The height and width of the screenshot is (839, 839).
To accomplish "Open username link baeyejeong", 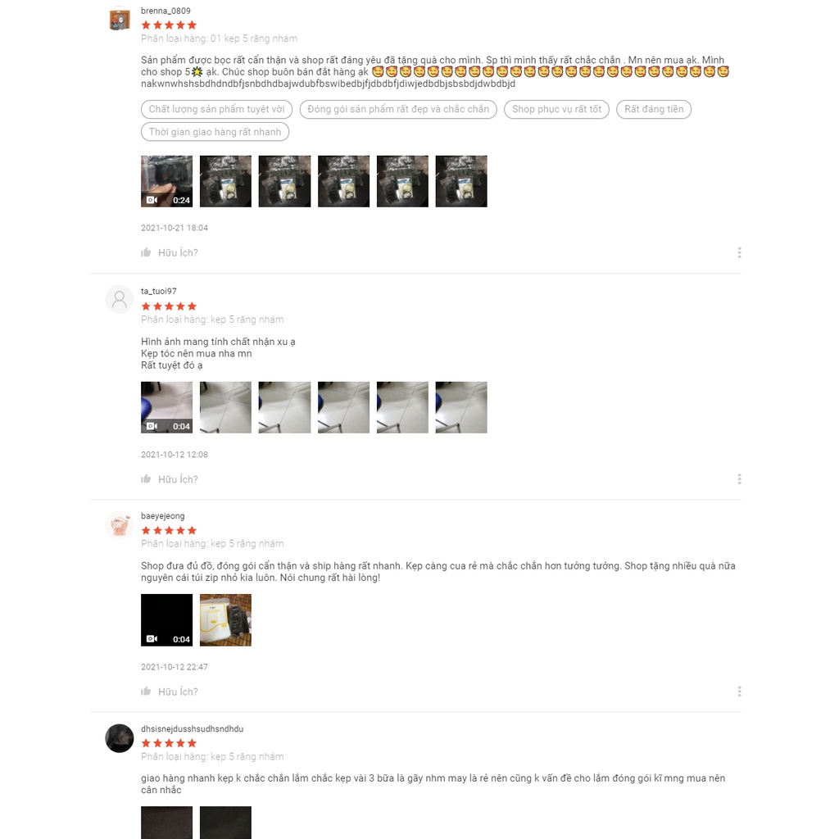I will coord(163,516).
